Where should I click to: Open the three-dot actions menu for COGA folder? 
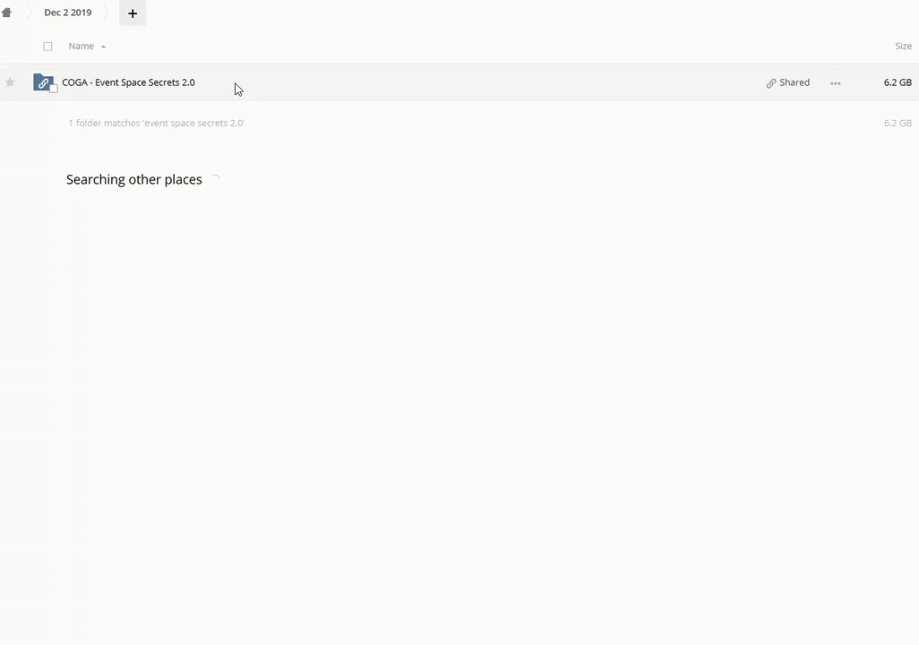pyautogui.click(x=835, y=83)
